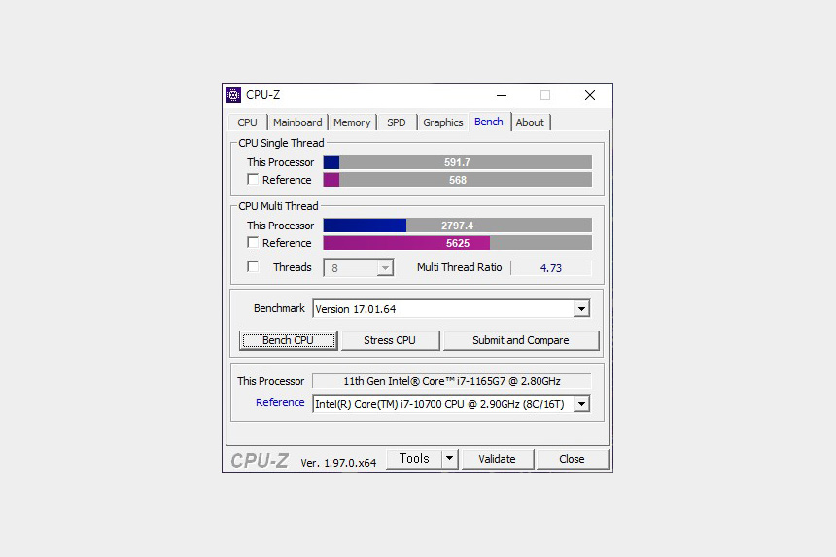
Task: Click the Multi Thread Ratio label
Action: (459, 267)
